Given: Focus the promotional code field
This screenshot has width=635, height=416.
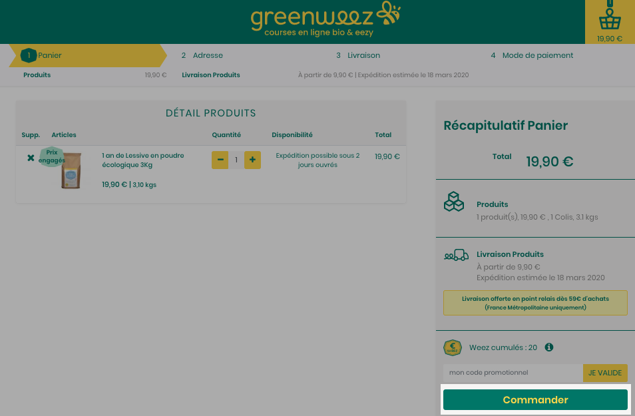Looking at the screenshot, I should coord(513,373).
